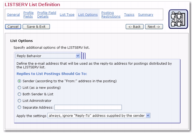
Task: Select Separate Address radio button
Action: click(19, 107)
